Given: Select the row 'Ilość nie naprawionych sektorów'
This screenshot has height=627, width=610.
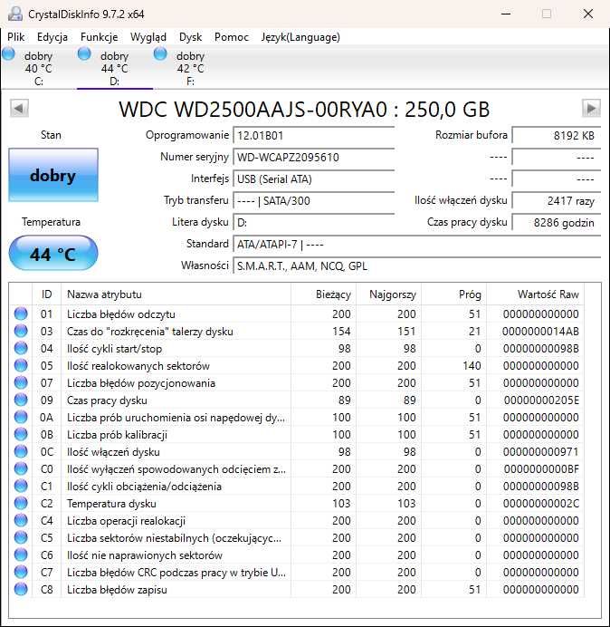Looking at the screenshot, I should point(297,555).
